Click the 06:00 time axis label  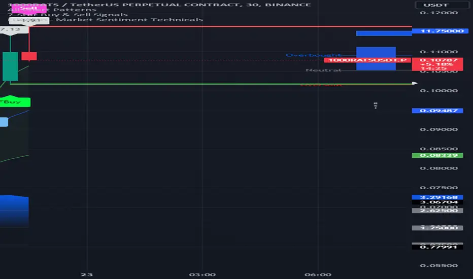coord(318,274)
